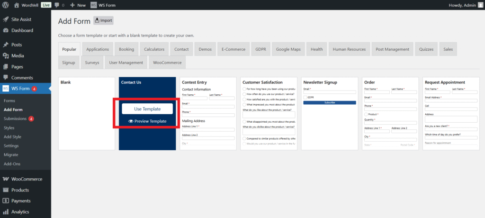Viewport: 485px width, 218px height.
Task: Open WooCommerce in the sidebar
Action: (27, 179)
